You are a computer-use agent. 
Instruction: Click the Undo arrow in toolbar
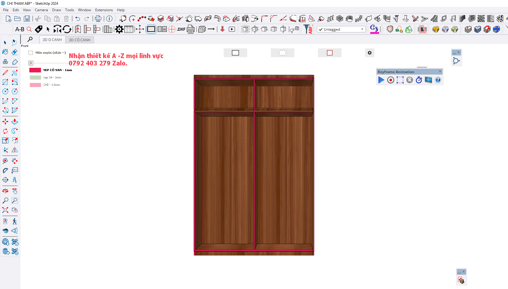pos(77,19)
